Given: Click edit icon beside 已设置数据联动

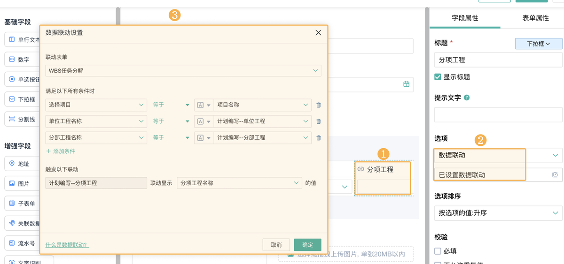Looking at the screenshot, I should pyautogui.click(x=555, y=175).
